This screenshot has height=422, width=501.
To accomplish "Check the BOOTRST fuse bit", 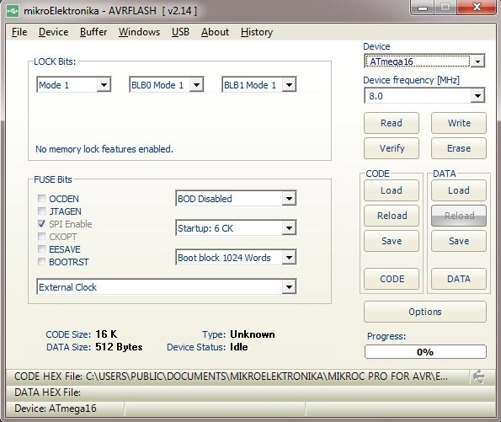I will [x=41, y=261].
